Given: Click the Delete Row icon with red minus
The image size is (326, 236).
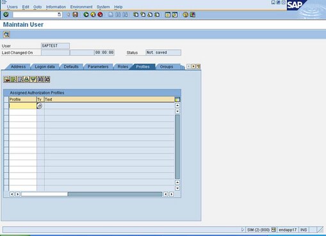Looking at the screenshot, I should coord(6,79).
